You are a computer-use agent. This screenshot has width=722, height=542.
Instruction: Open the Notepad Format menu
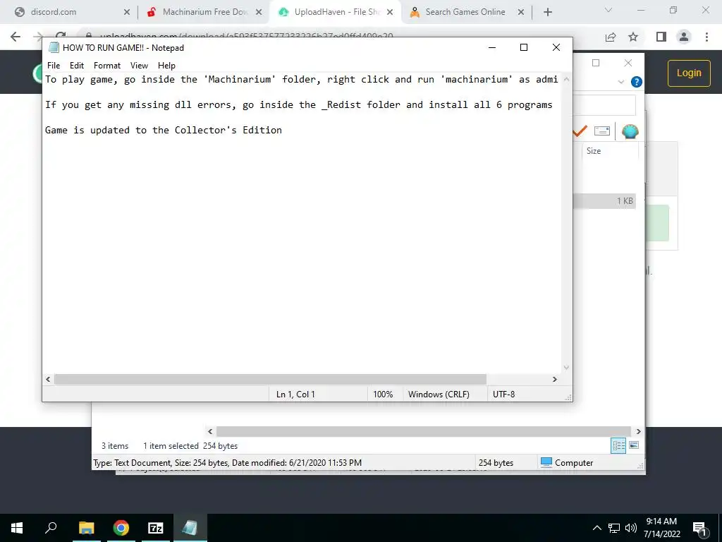[x=107, y=66]
